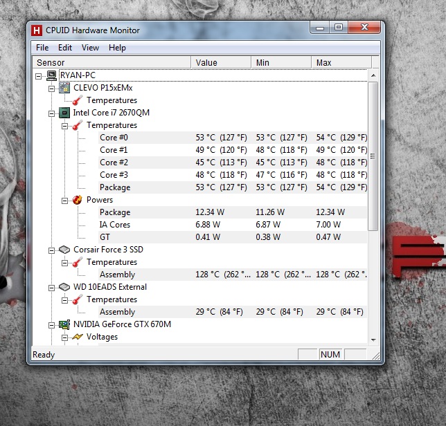Collapse the NVIDIA GeForce GTX 670M node

pyautogui.click(x=51, y=325)
